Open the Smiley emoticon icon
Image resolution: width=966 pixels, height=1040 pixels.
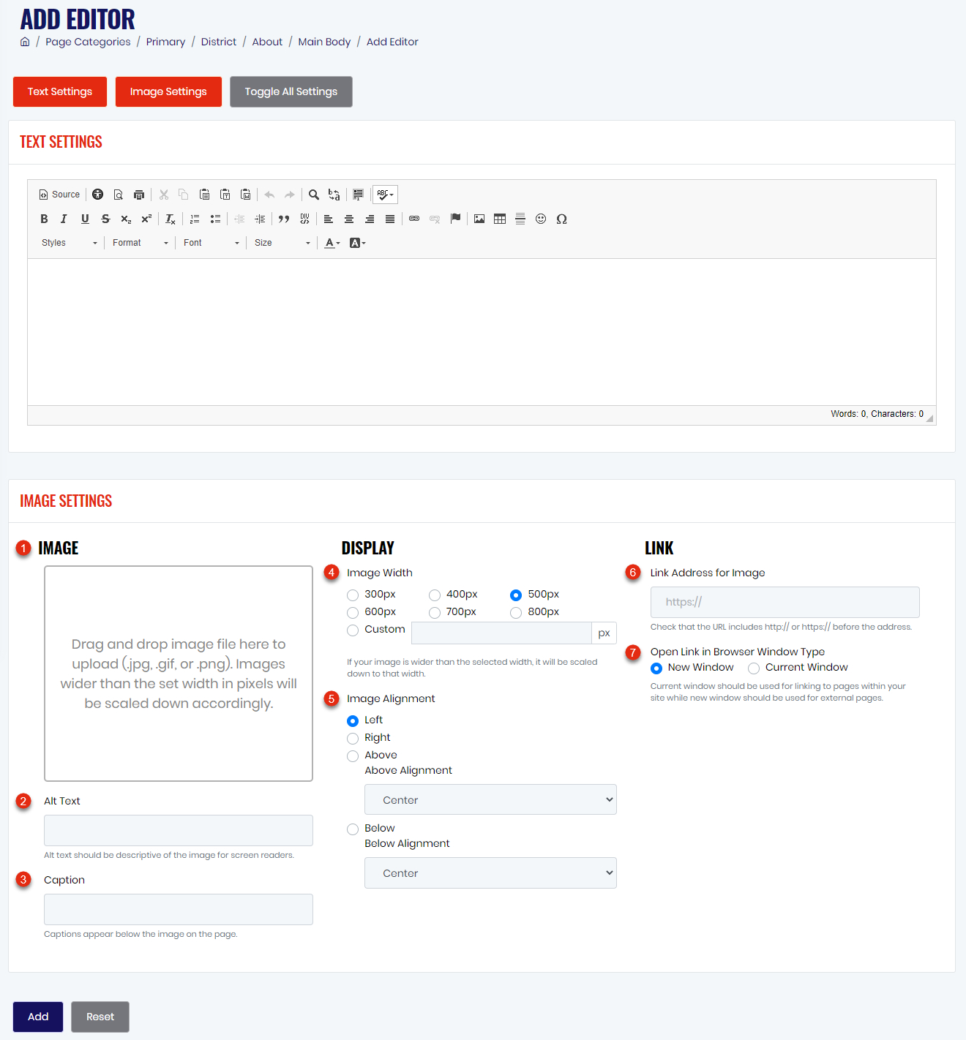[x=541, y=219]
